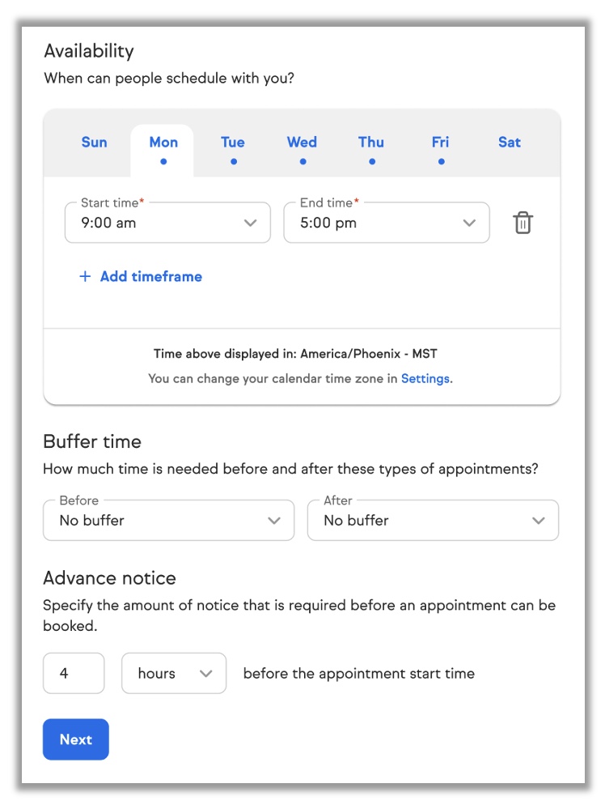This screenshot has width=605, height=805.
Task: Click the America/Phoenix - MST time zone text
Action: 368,354
